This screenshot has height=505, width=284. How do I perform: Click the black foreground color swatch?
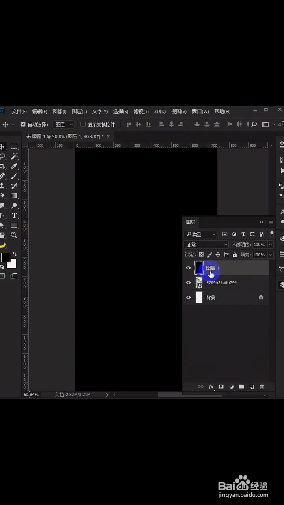[5, 257]
